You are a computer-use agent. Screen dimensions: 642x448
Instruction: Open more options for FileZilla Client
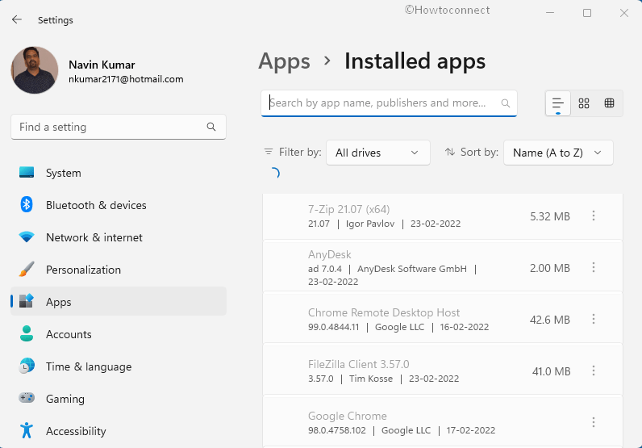pos(594,371)
